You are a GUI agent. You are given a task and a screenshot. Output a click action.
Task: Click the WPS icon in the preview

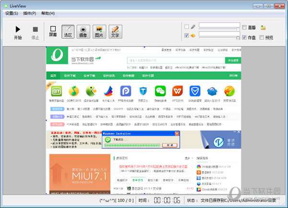178,91
